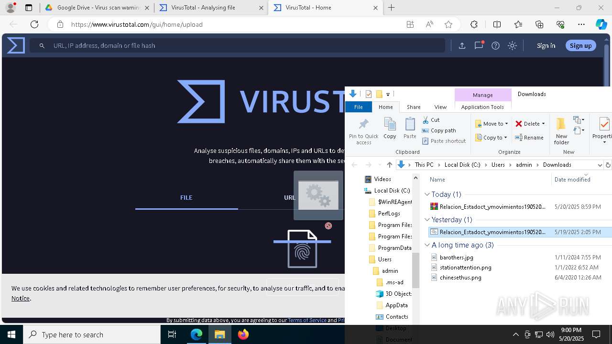Click Paste in Explorer ribbon
The image size is (612, 344).
tap(410, 129)
